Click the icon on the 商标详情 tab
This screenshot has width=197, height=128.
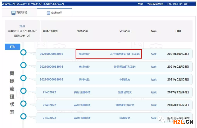pyautogui.click(x=13, y=13)
